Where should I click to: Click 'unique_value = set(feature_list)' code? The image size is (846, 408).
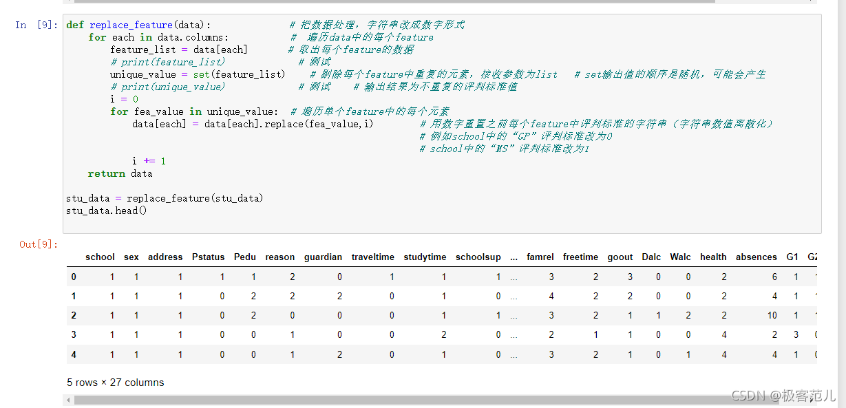(x=198, y=74)
